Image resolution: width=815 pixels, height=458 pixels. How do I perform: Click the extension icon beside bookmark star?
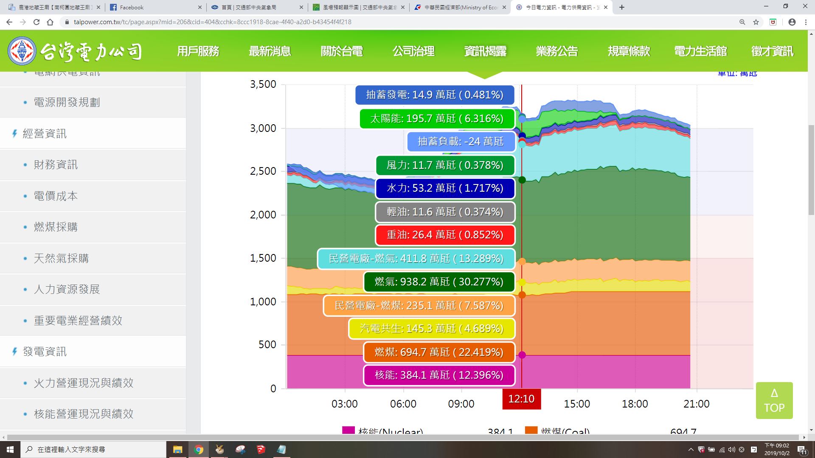(x=773, y=22)
